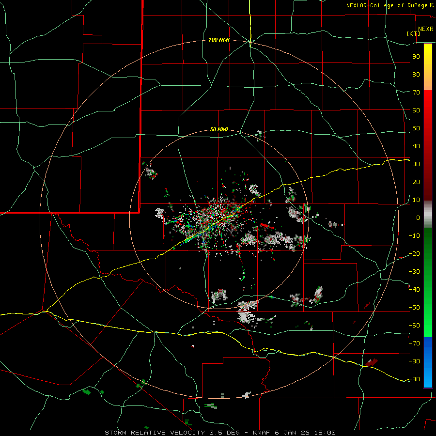Viewport: 436px width, 436px height.
Task: Click the -20 value on the velocity scale
Action: (414, 254)
